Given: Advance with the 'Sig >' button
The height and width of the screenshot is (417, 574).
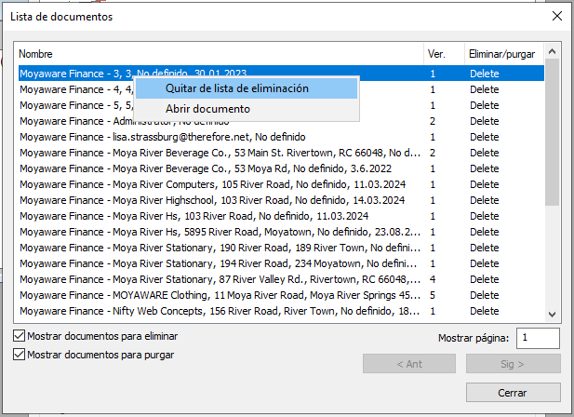Looking at the screenshot, I should point(513,364).
